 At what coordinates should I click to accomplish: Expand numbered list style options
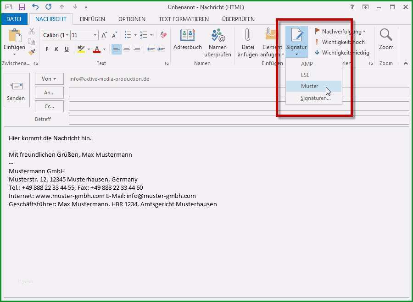click(151, 35)
